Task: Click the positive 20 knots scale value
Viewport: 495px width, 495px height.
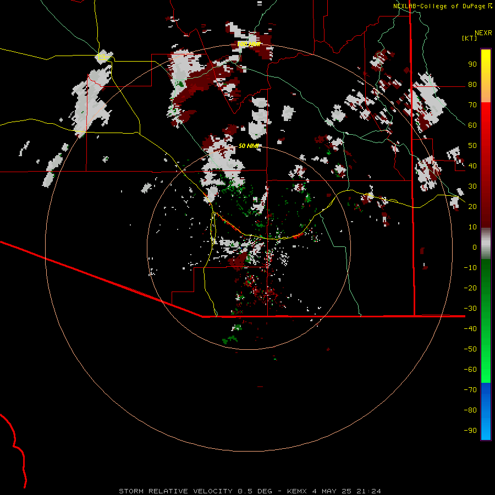Action: (472, 207)
